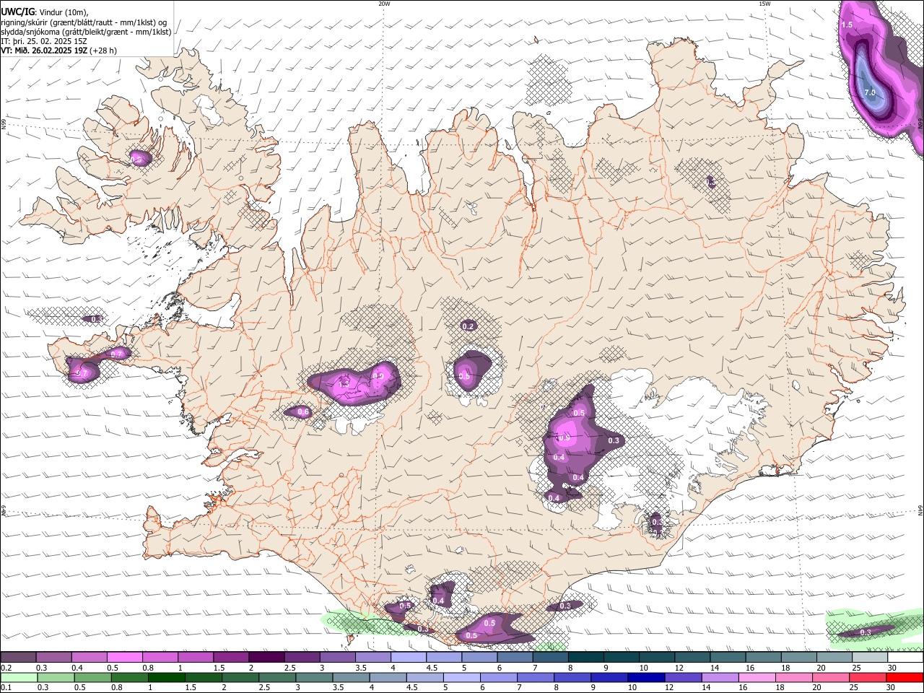Click the "15W" longitude label
924x693 pixels.
(764, 4)
